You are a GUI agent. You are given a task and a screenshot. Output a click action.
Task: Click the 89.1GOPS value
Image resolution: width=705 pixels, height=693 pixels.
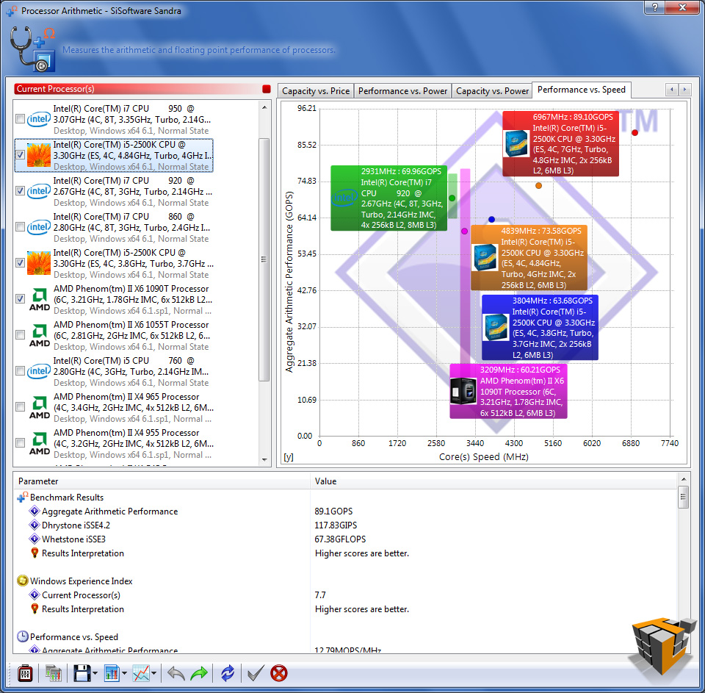pos(333,511)
